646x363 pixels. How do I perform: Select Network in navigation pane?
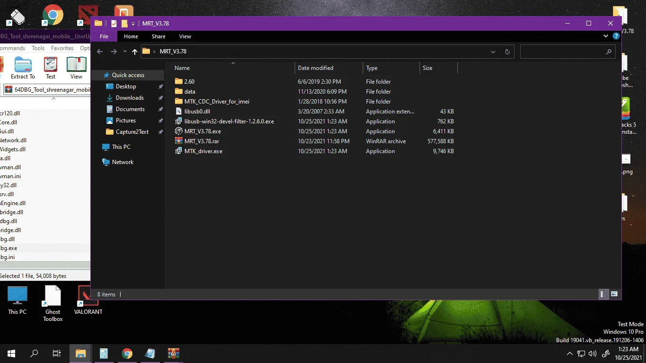122,162
